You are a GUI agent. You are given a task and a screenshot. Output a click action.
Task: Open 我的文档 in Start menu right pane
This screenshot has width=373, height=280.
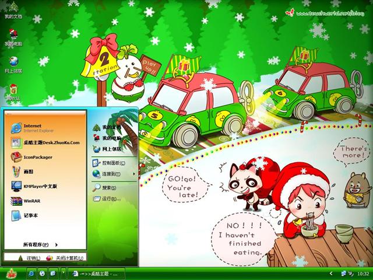(x=107, y=127)
